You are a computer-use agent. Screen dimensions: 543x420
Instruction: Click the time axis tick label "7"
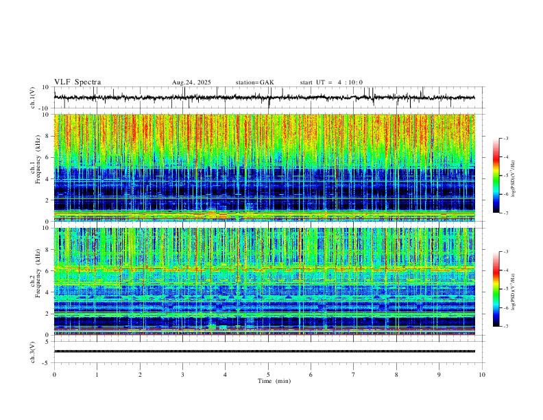354,375
